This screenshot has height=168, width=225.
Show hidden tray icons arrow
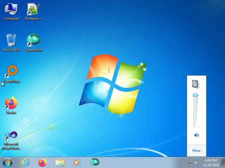pos(183,163)
